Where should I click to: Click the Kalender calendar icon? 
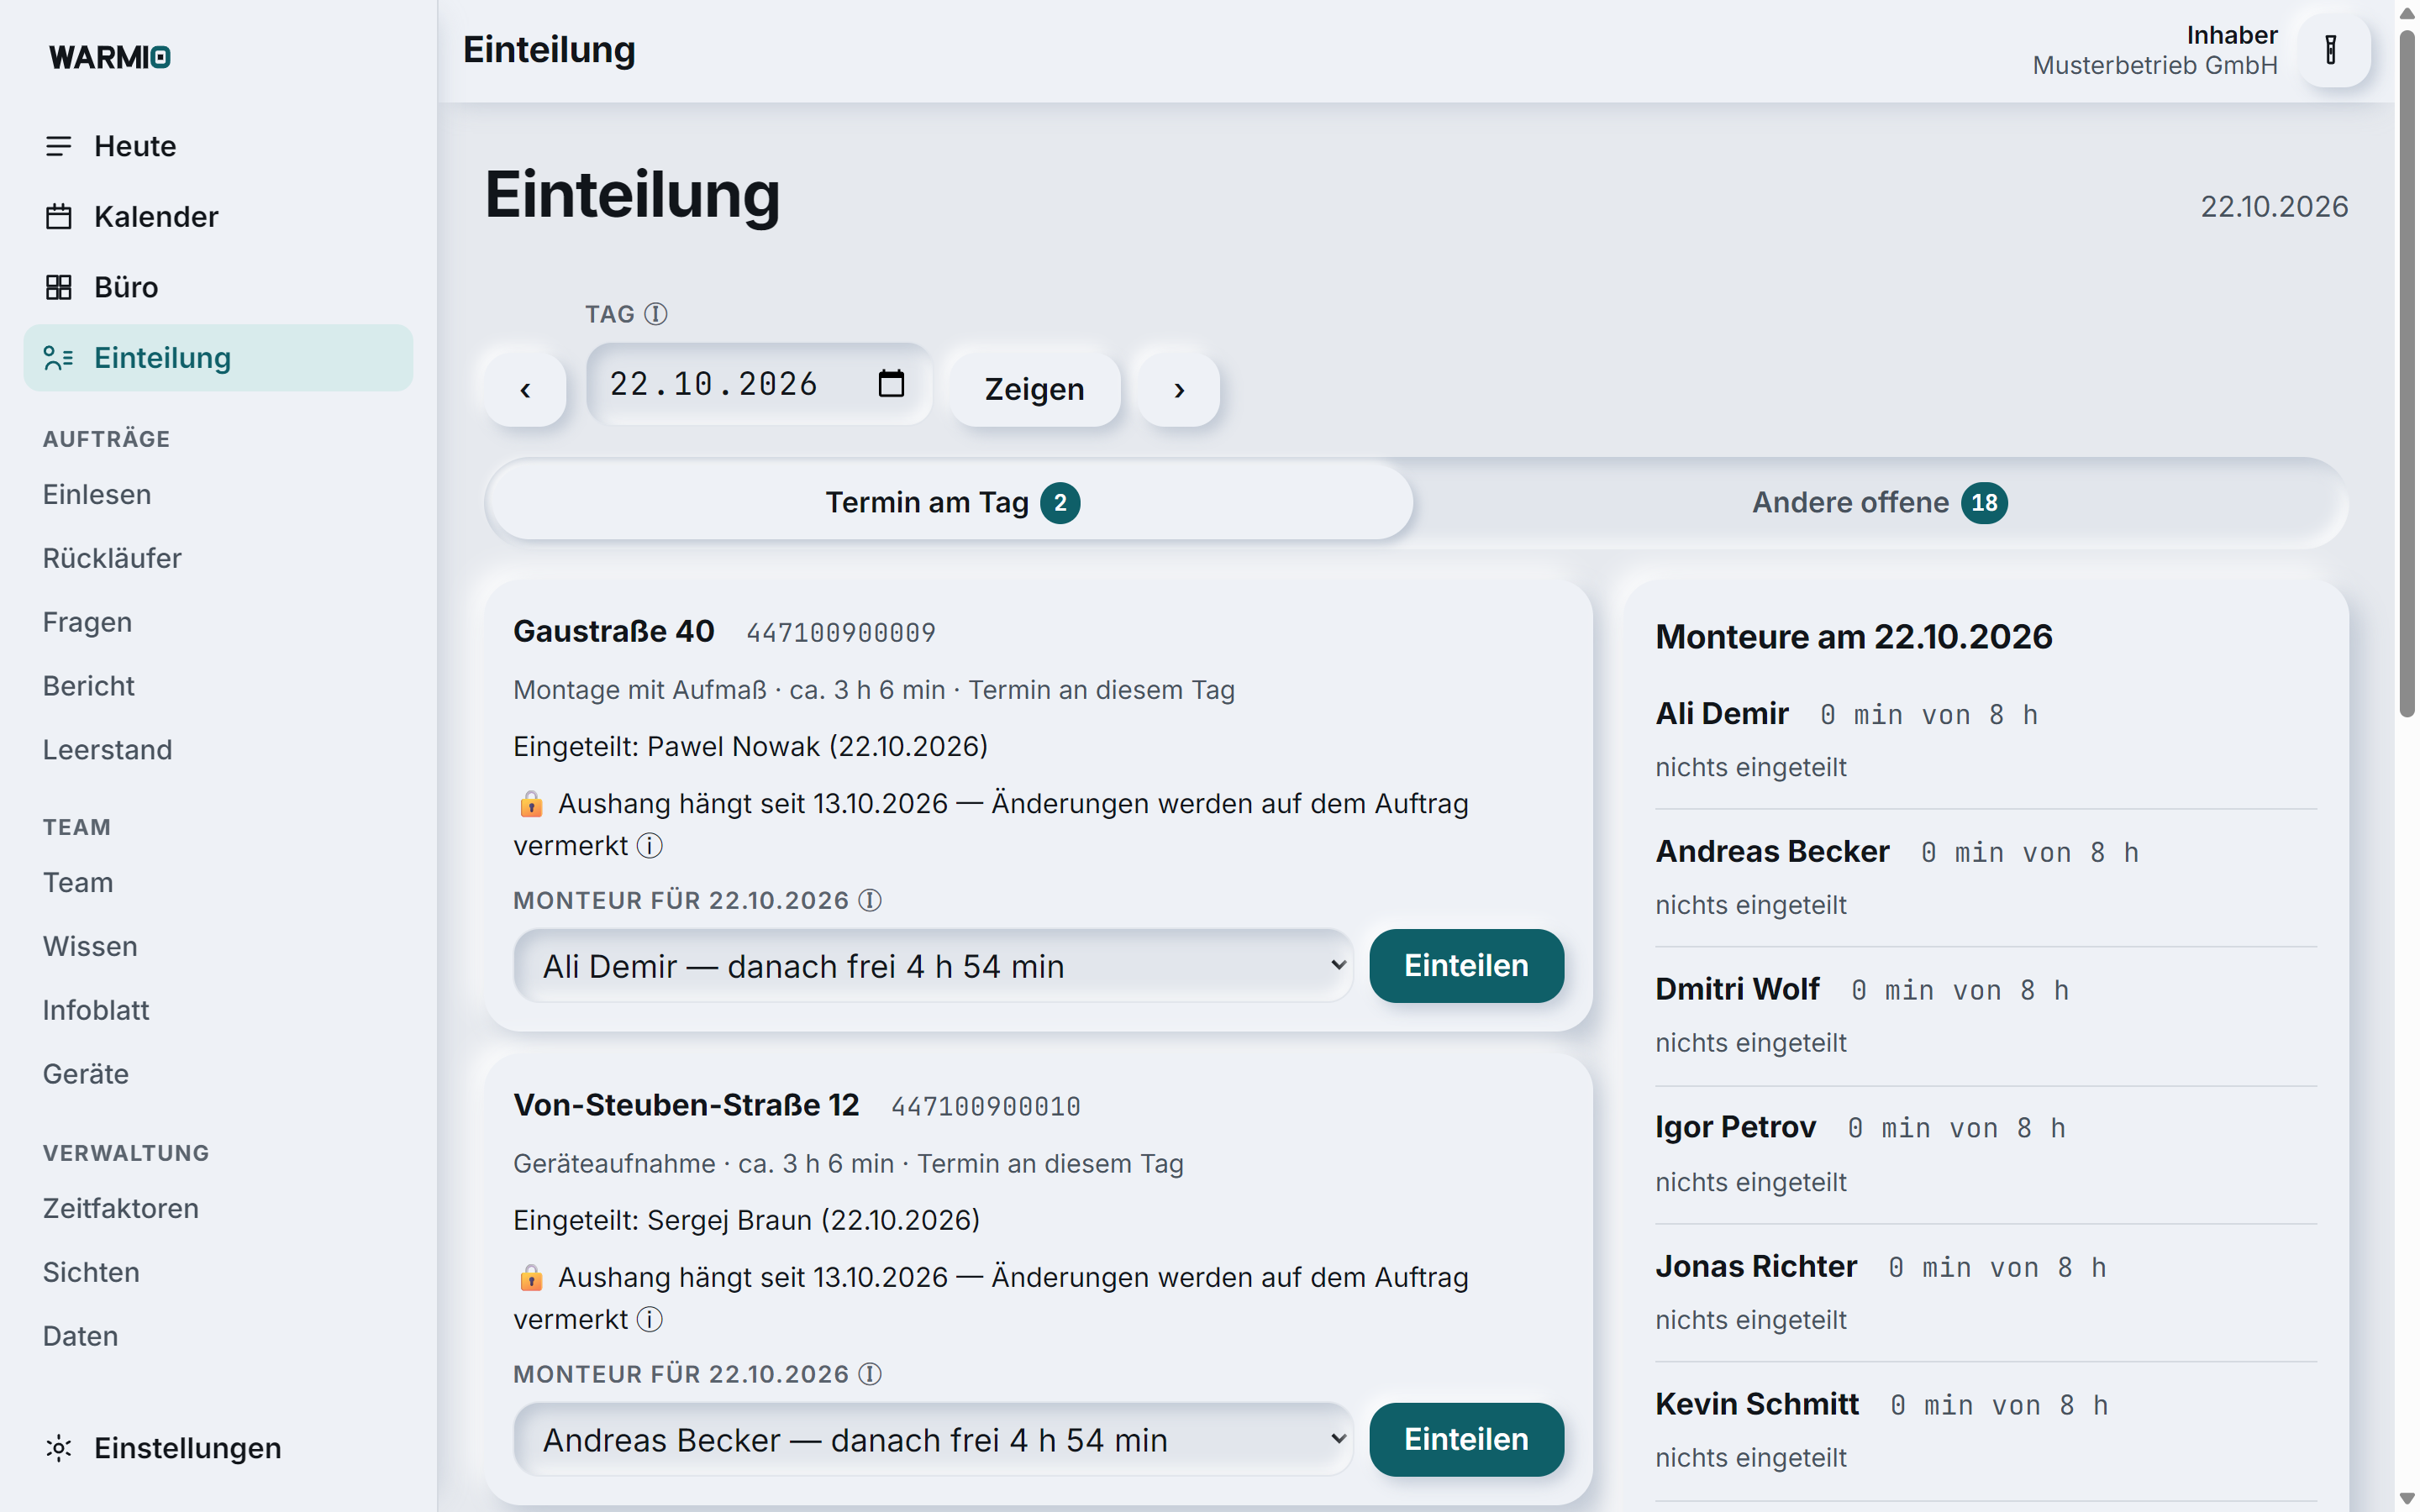point(59,216)
